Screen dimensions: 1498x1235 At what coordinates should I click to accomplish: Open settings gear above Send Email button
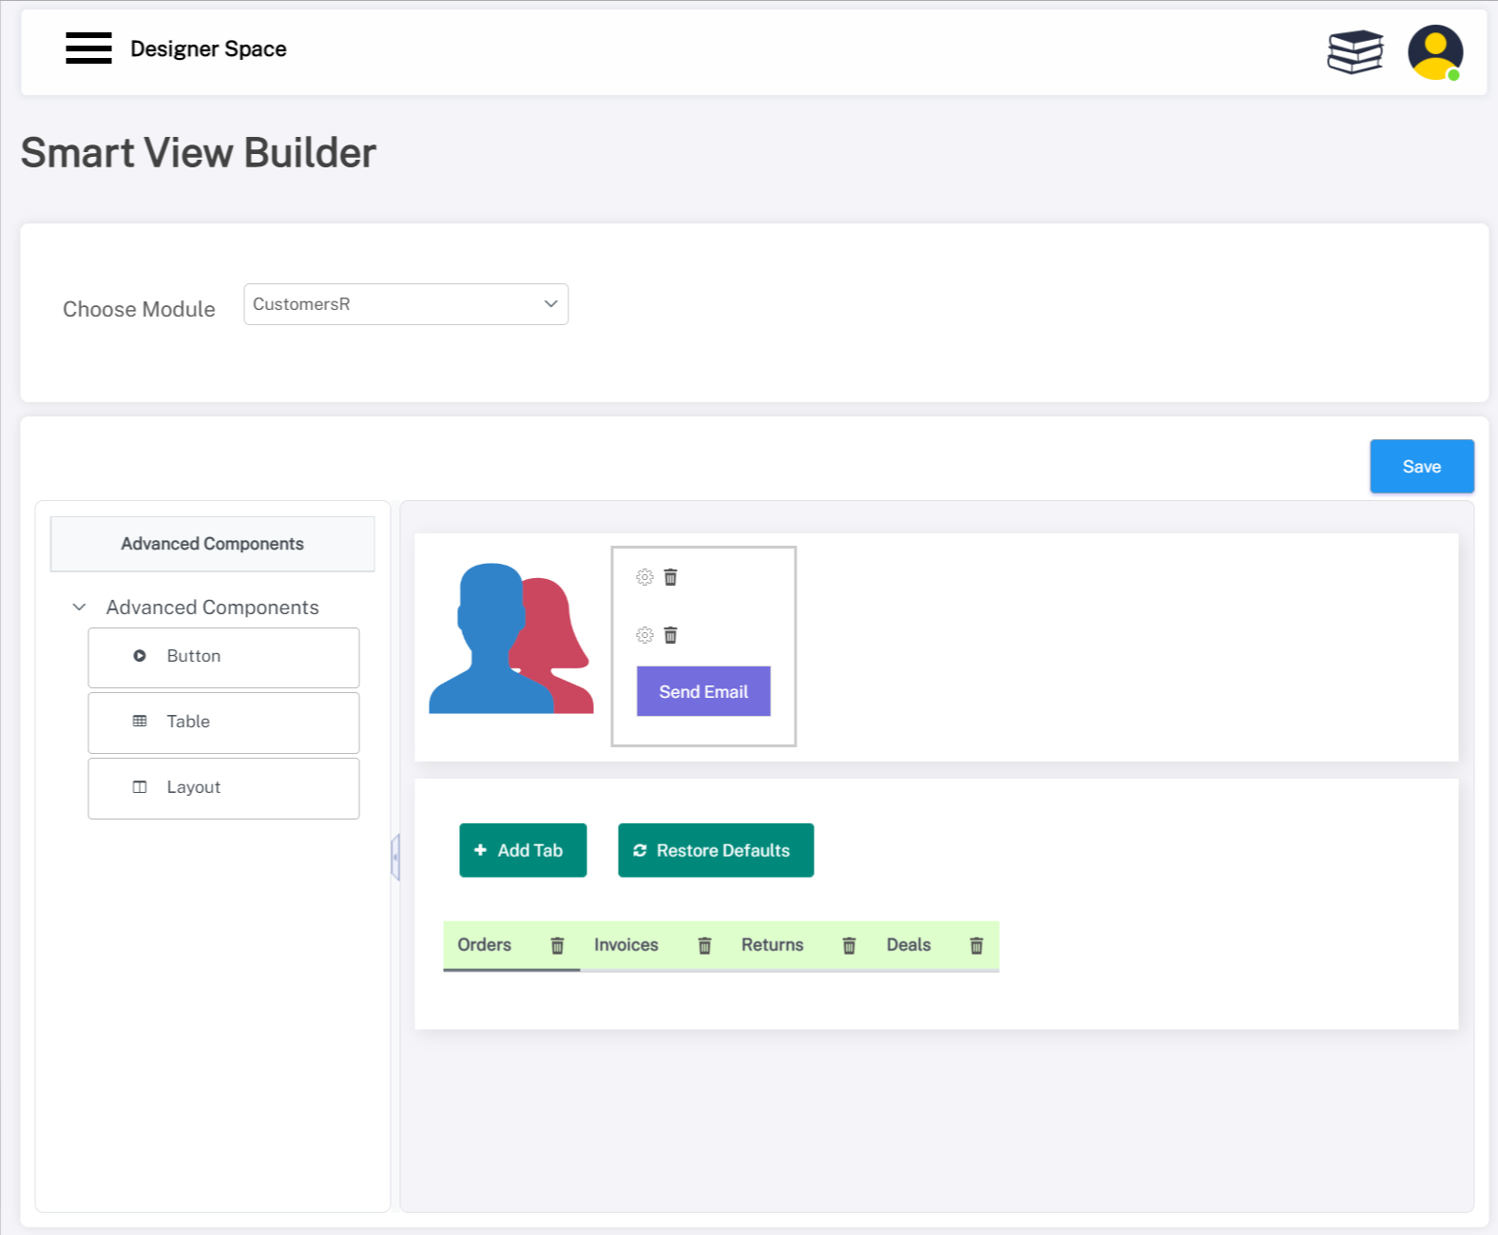pyautogui.click(x=644, y=635)
